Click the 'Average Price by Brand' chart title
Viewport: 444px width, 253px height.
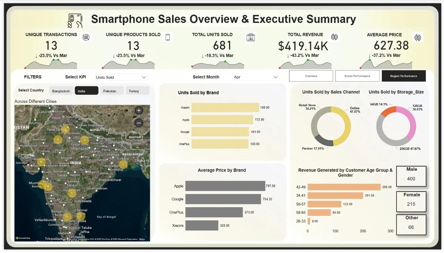222,170
